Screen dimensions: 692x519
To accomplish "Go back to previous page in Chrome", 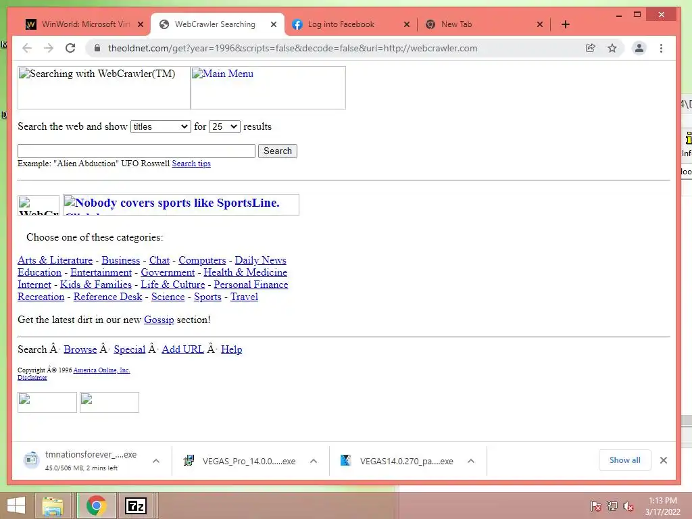I will (27, 48).
